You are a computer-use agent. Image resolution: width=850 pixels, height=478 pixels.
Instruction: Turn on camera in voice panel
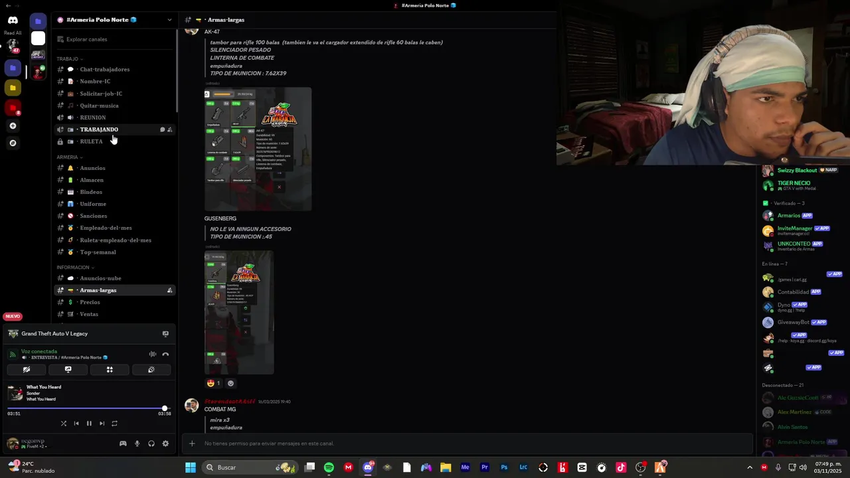point(27,370)
